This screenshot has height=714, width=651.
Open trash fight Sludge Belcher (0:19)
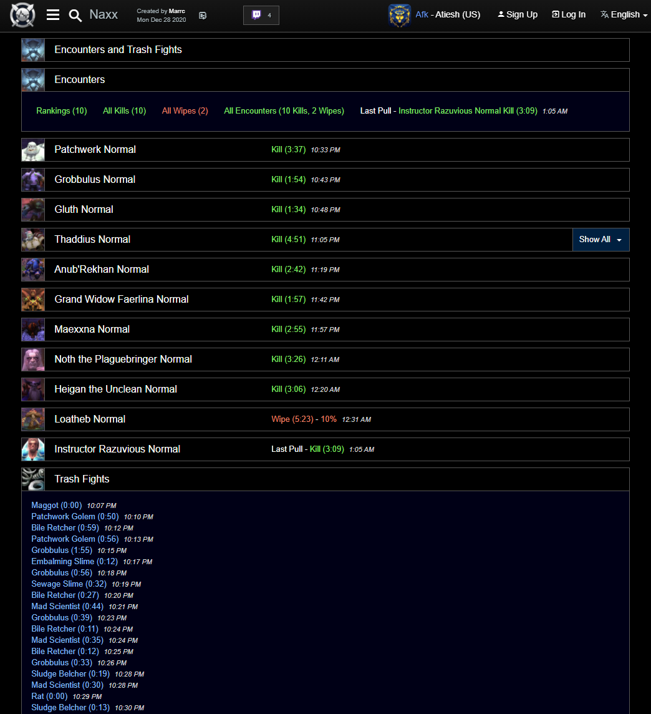click(x=70, y=674)
